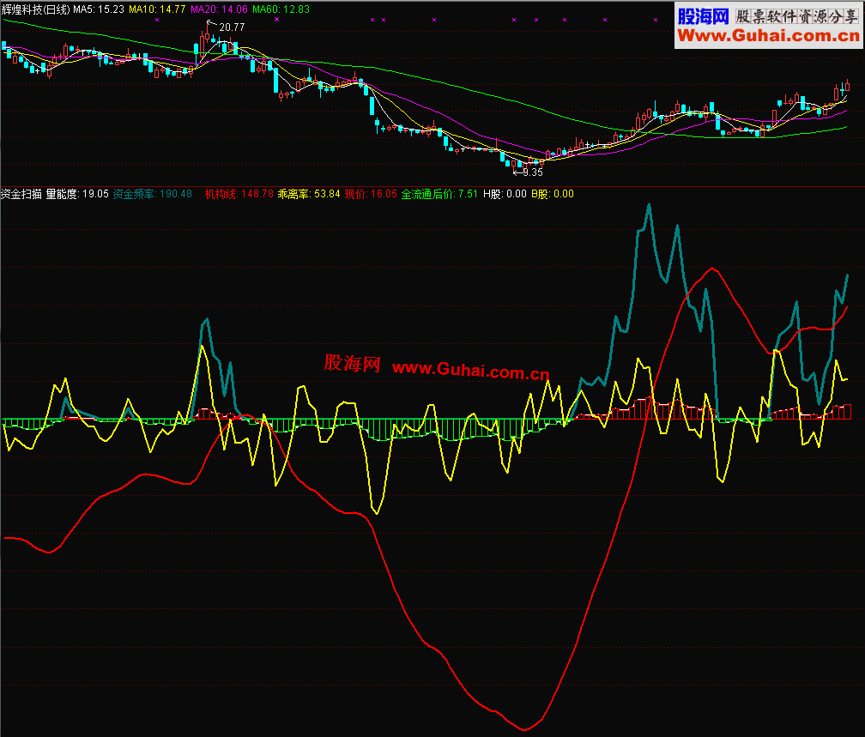Click the 全流通后价: 7.51 value
The width and height of the screenshot is (865, 737).
click(439, 194)
